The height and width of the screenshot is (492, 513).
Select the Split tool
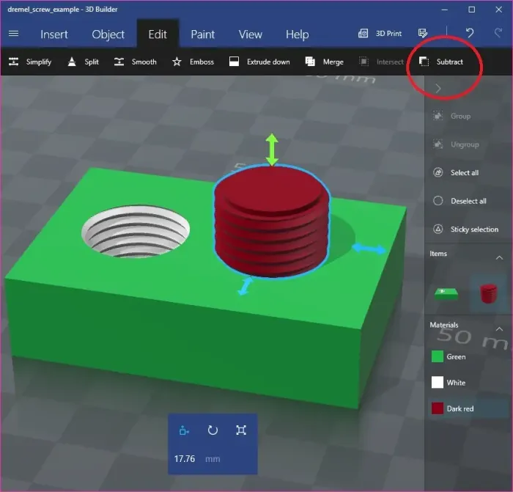tap(83, 62)
